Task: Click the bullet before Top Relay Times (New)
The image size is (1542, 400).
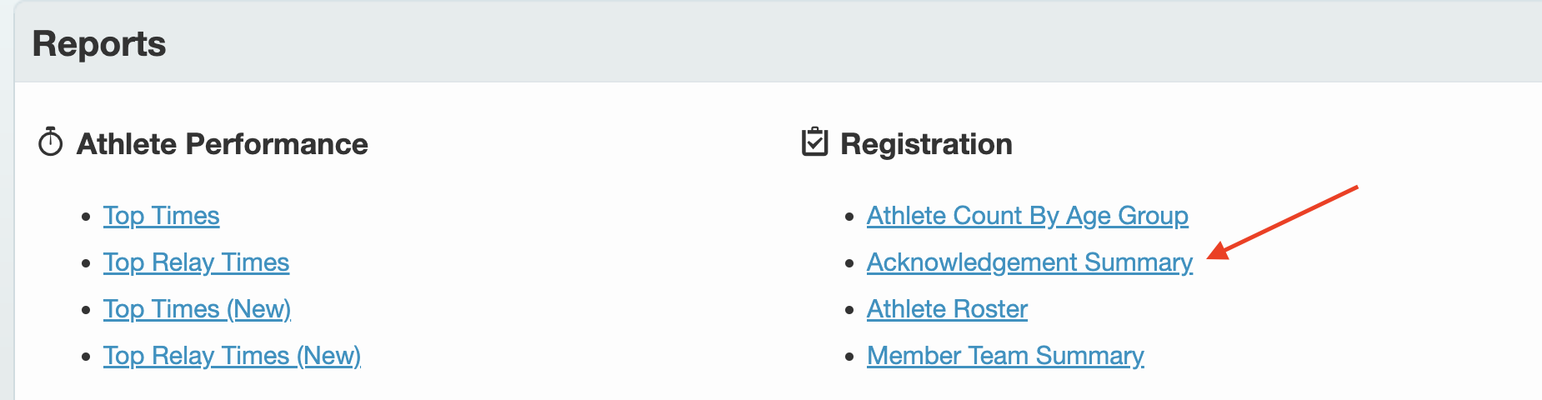Action: [x=86, y=357]
